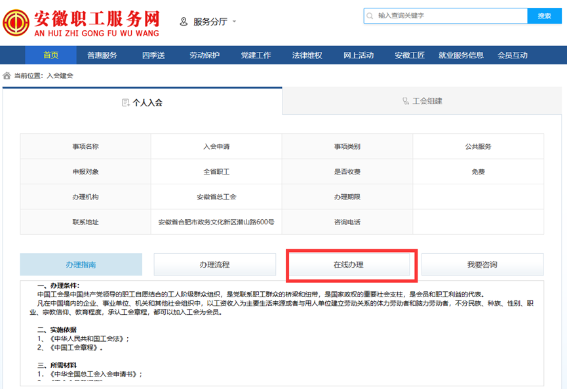Open 党建工作 navigation item
Image resolution: width=567 pixels, height=389 pixels.
(x=256, y=55)
